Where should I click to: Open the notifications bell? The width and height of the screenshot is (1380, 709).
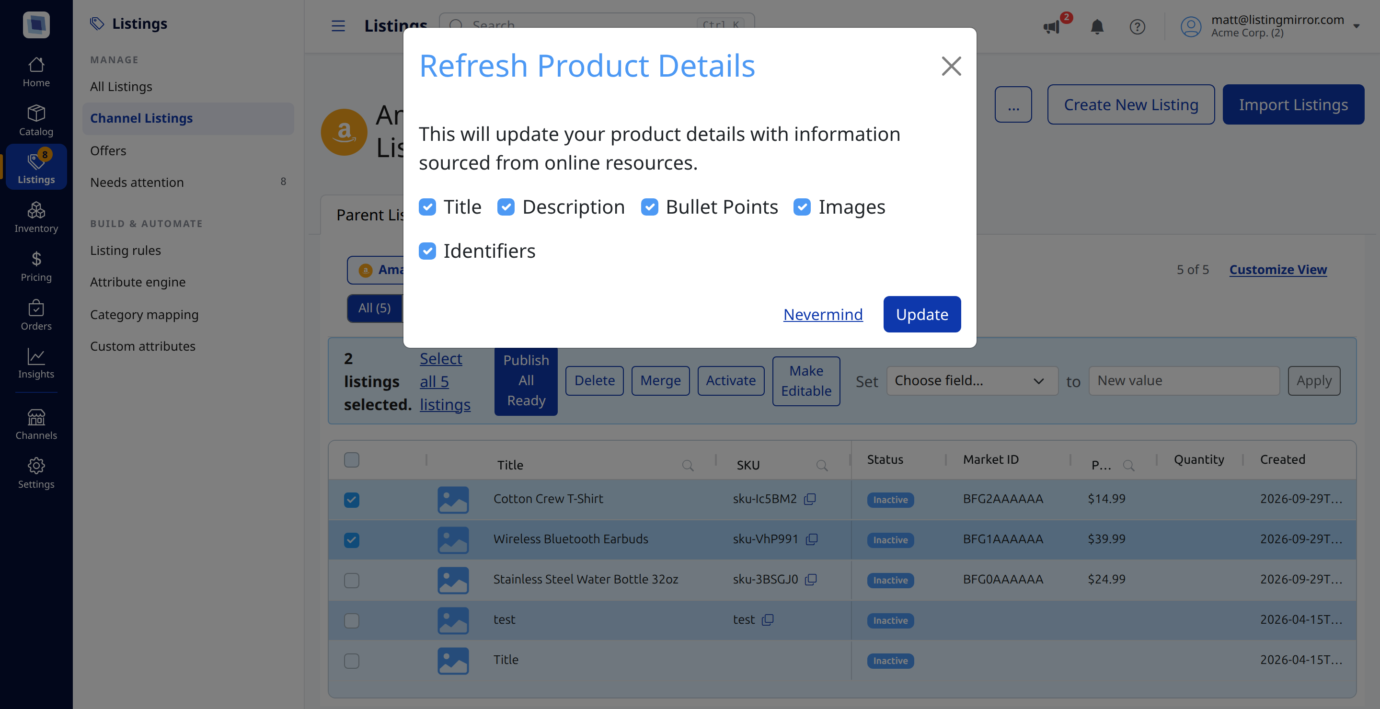1097,26
